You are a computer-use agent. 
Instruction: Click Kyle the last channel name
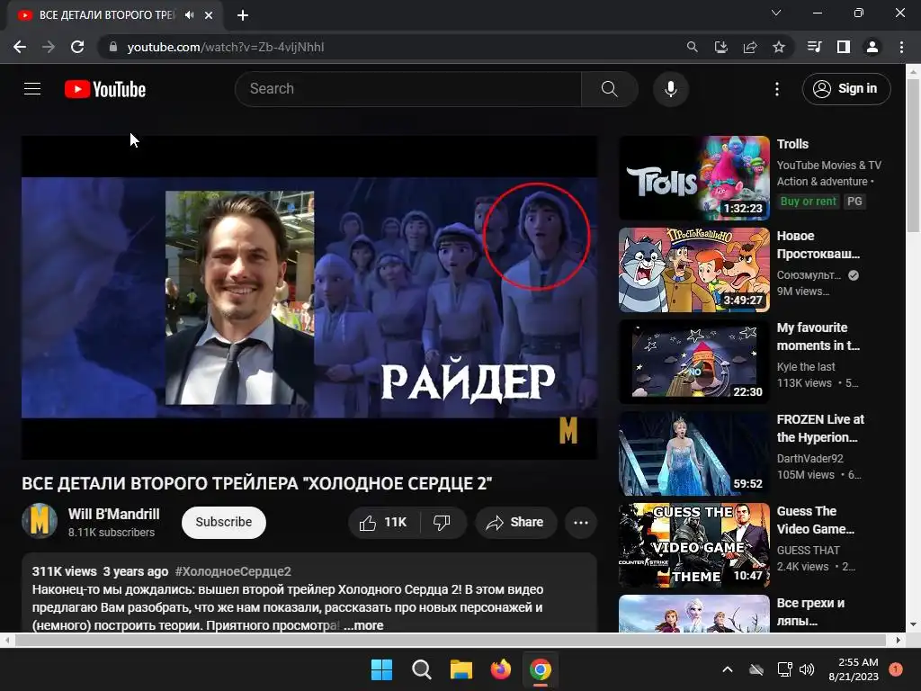(x=806, y=367)
